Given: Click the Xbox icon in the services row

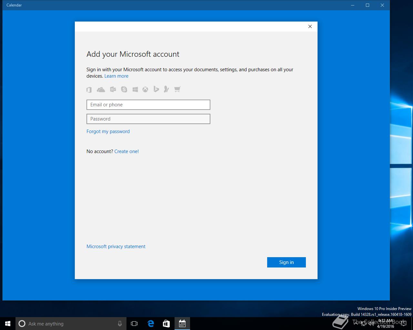Looking at the screenshot, I should [146, 89].
